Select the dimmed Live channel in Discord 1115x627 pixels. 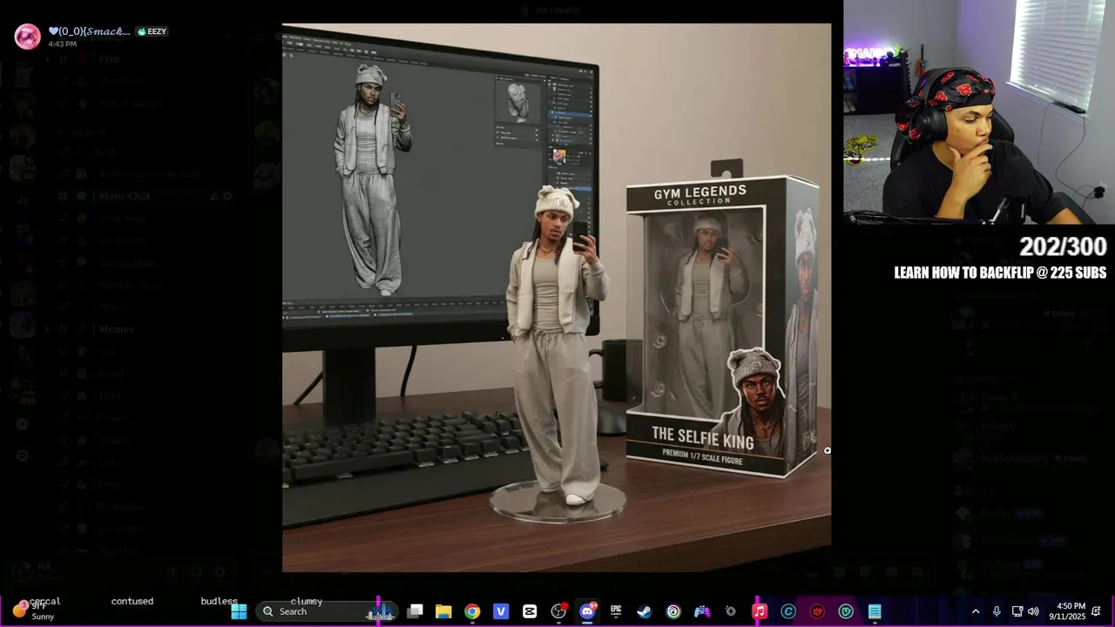pos(110,59)
